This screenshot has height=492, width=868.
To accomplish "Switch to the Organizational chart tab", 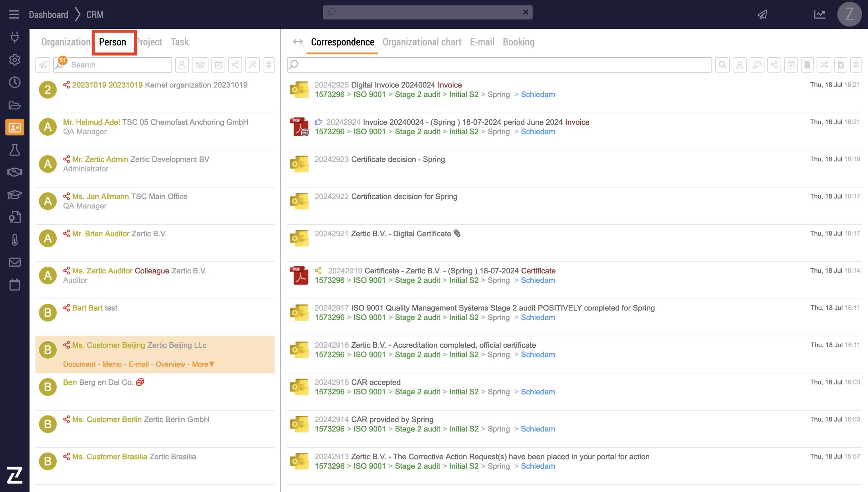I will coord(422,42).
